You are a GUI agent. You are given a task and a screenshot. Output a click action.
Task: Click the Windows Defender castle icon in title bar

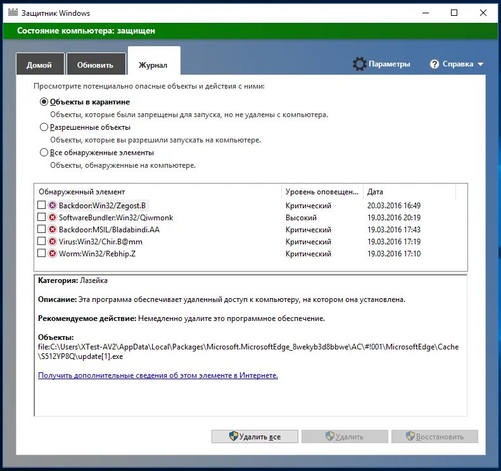(x=13, y=13)
